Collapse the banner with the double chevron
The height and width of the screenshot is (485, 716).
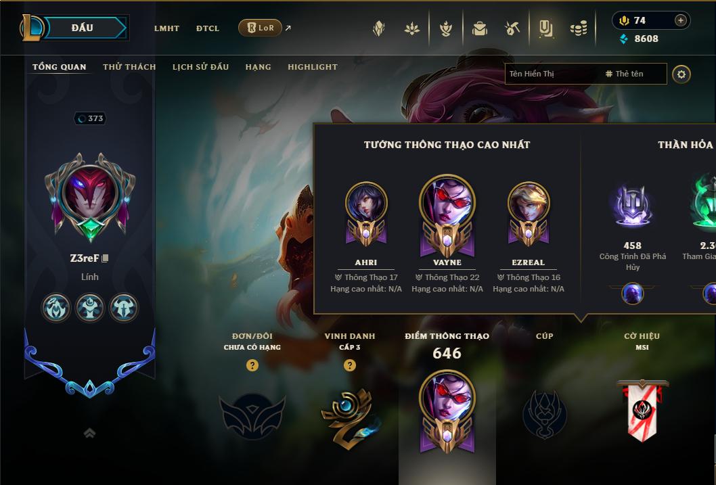[x=89, y=433]
